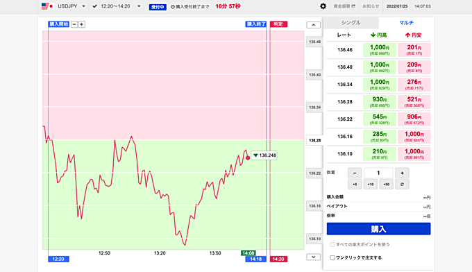The height and width of the screenshot is (272, 472).
Task: Select 円安 209円 option at rate 136.40
Action: click(x=414, y=67)
